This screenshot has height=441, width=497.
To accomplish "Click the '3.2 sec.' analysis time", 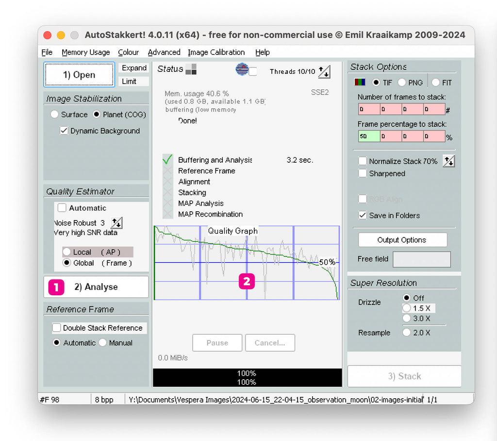I will pos(300,160).
